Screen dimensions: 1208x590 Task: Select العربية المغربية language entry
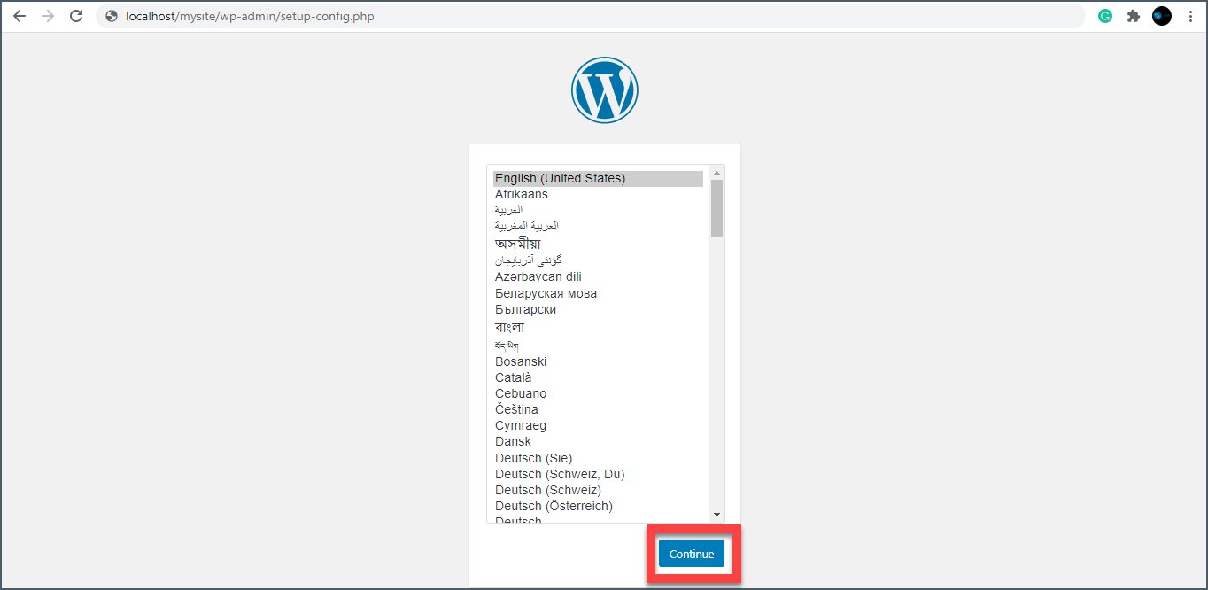click(598, 226)
